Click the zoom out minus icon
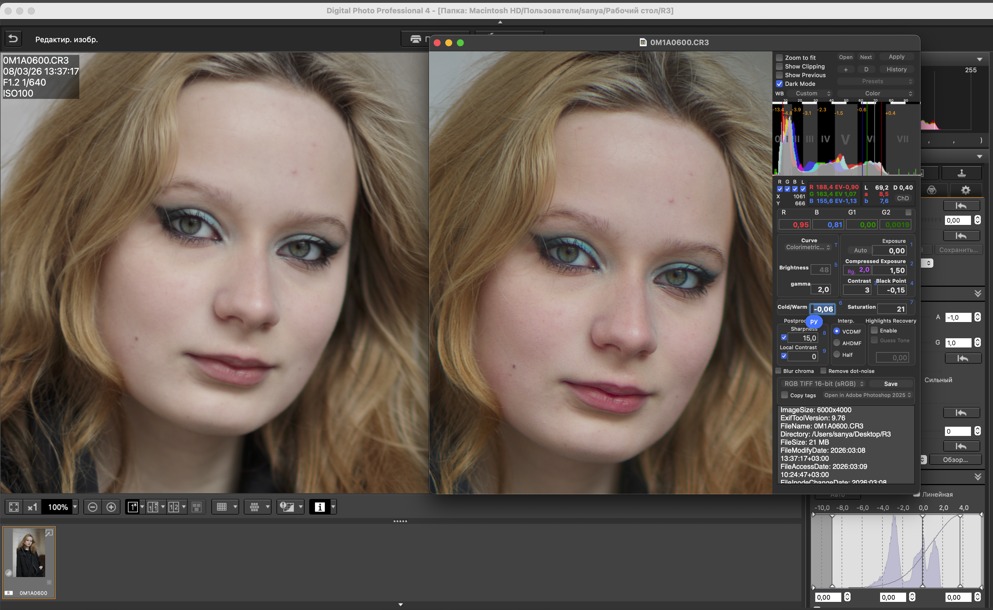This screenshot has height=610, width=993. click(93, 507)
